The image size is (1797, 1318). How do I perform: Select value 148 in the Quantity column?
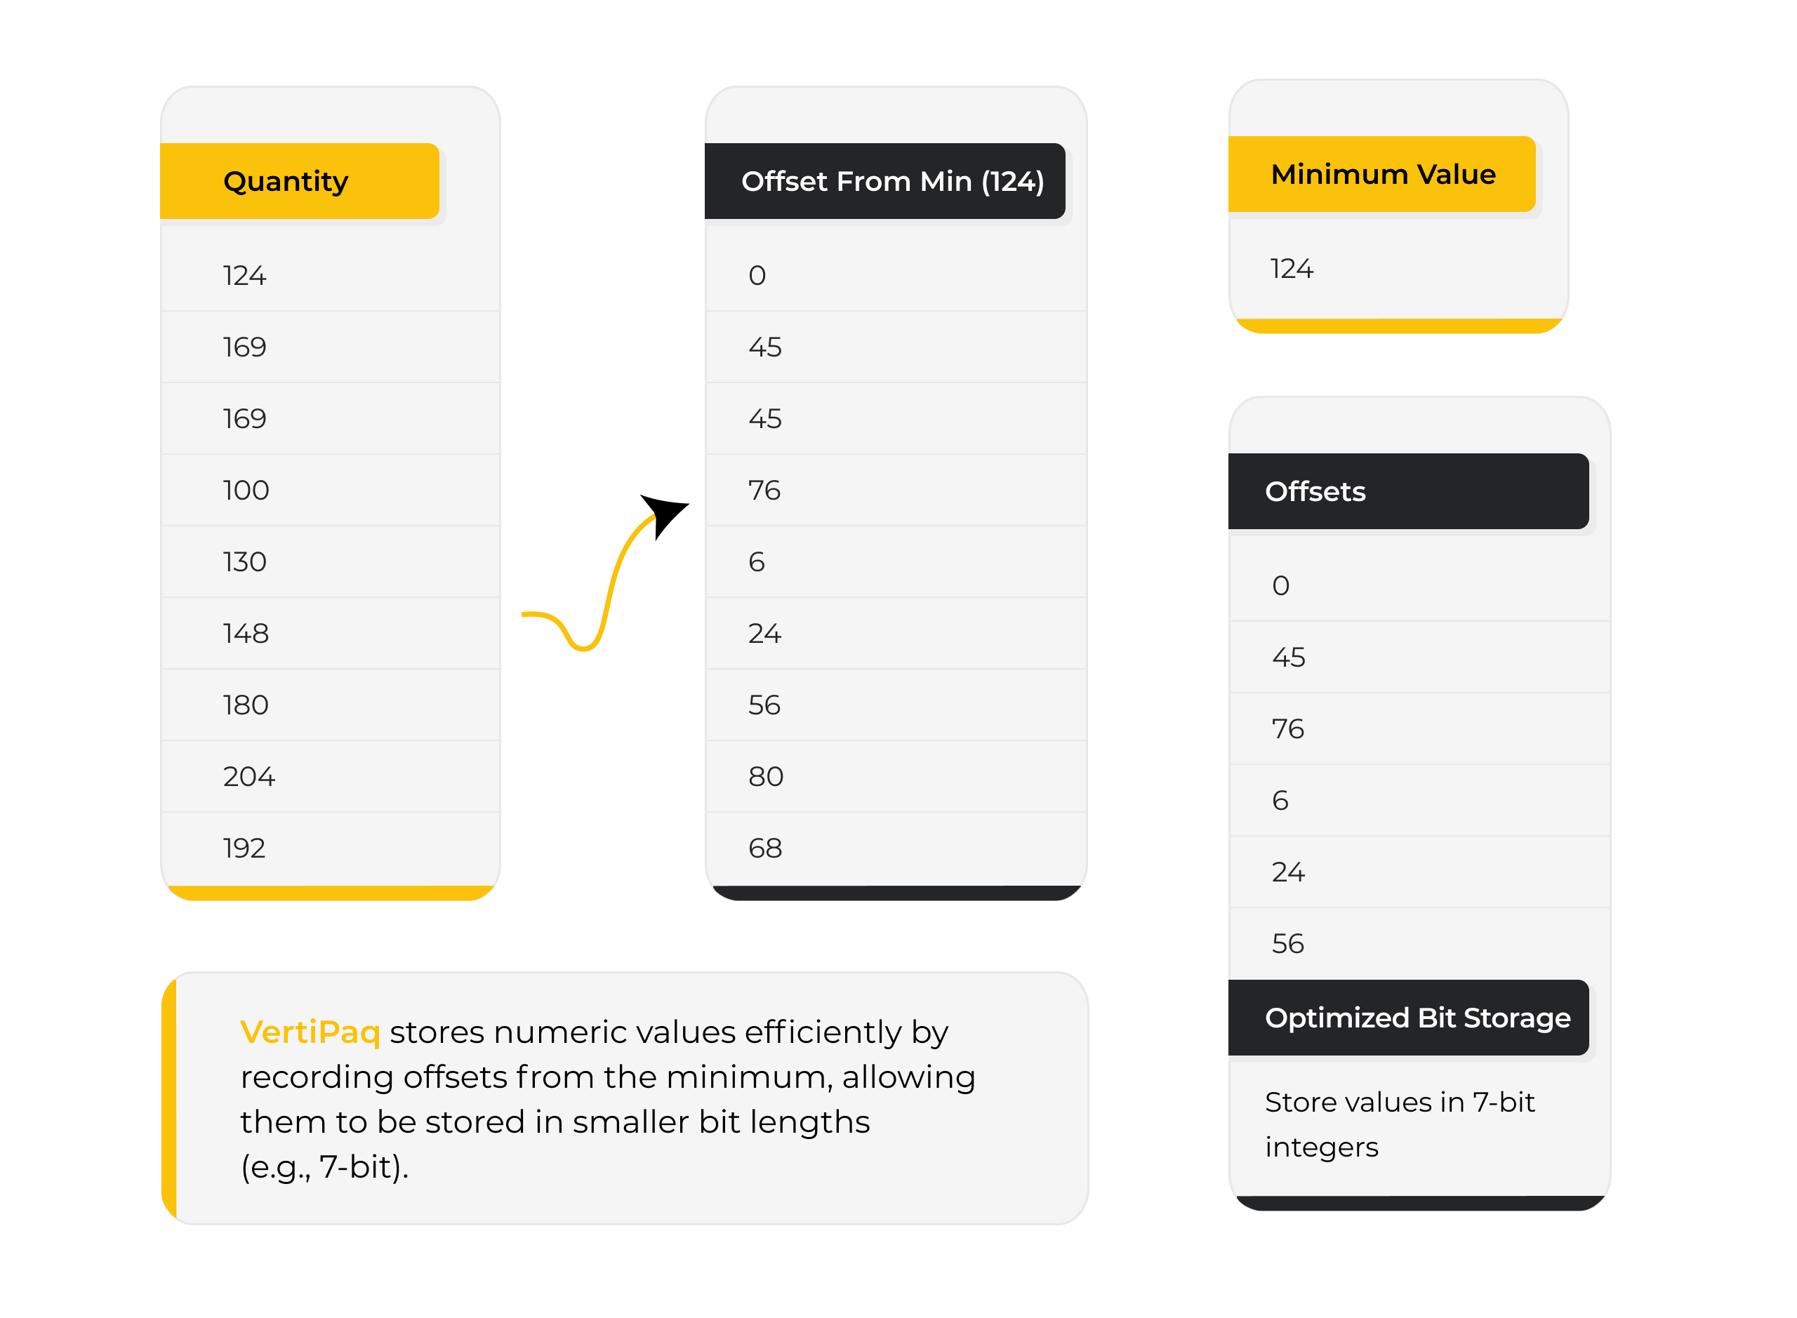click(x=246, y=634)
